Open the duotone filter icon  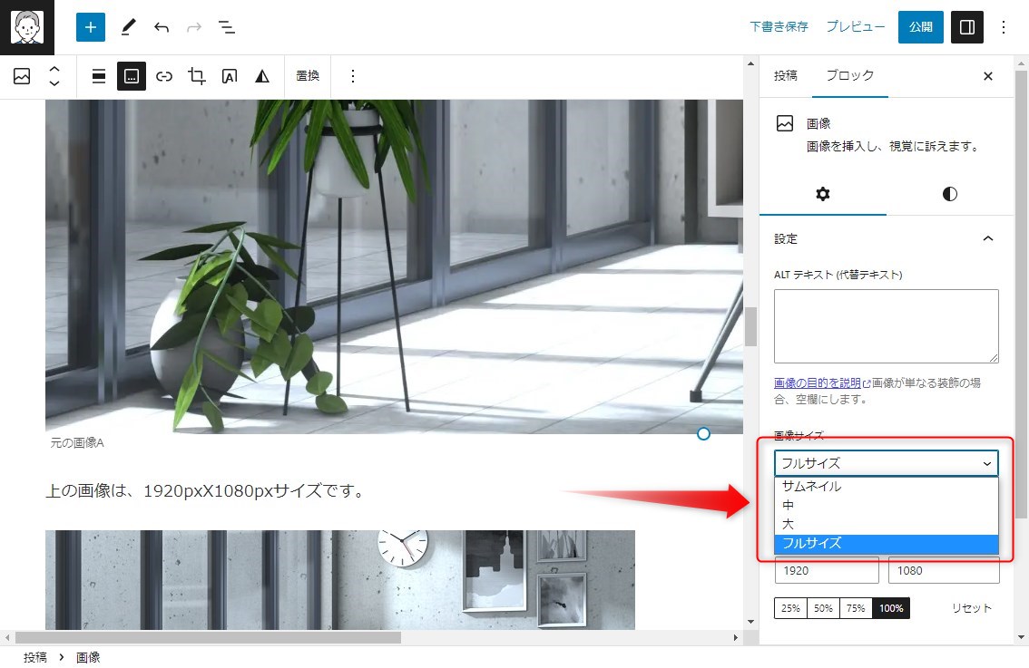pos(261,76)
